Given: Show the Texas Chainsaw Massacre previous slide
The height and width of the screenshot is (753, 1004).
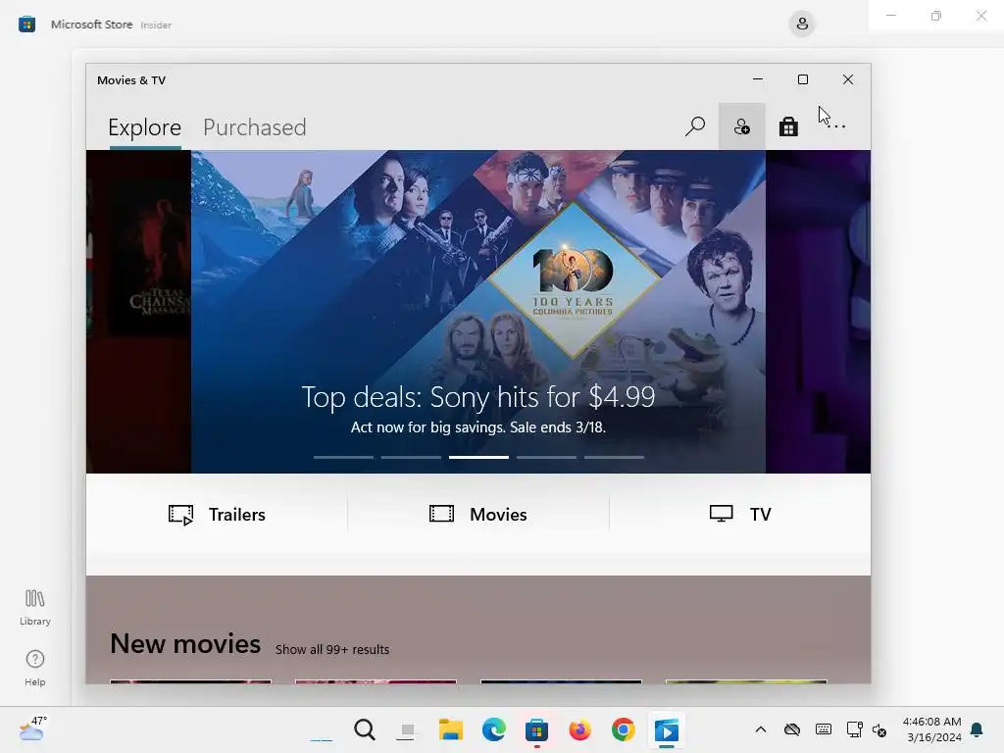Looking at the screenshot, I should point(138,312).
